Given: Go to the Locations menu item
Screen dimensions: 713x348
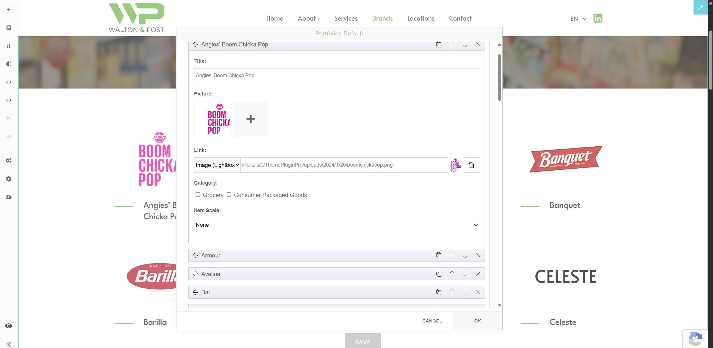Looking at the screenshot, I should [x=421, y=18].
